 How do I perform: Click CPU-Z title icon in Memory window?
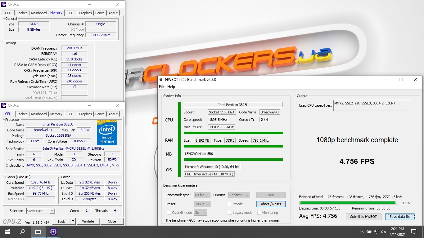click(x=4, y=4)
